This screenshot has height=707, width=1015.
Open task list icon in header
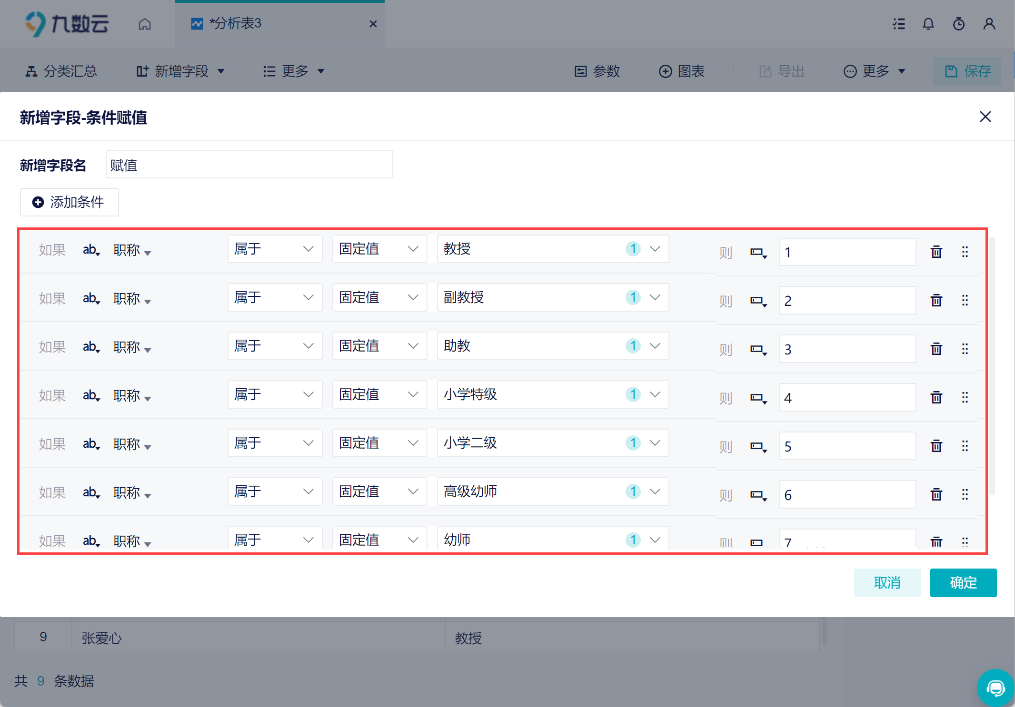[898, 24]
